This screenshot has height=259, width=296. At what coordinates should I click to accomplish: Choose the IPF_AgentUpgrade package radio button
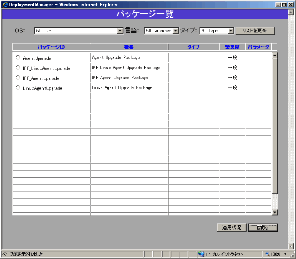[18, 78]
